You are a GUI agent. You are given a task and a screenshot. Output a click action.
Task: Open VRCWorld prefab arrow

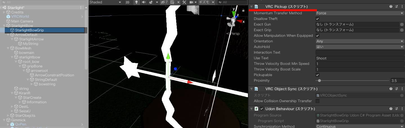pyautogui.click(x=82, y=17)
